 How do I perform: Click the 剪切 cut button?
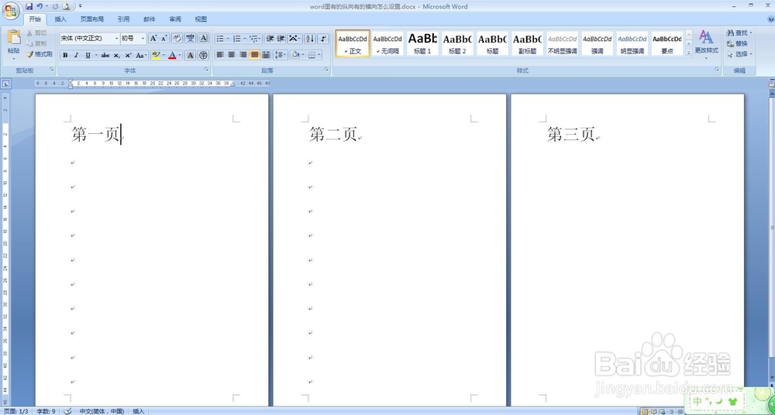point(37,33)
